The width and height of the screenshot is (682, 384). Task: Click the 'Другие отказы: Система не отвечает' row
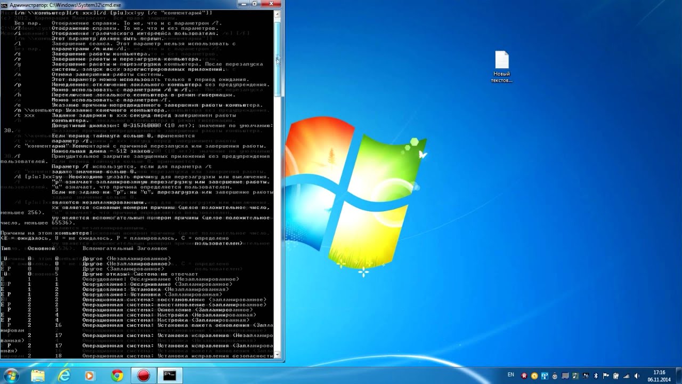pos(140,274)
